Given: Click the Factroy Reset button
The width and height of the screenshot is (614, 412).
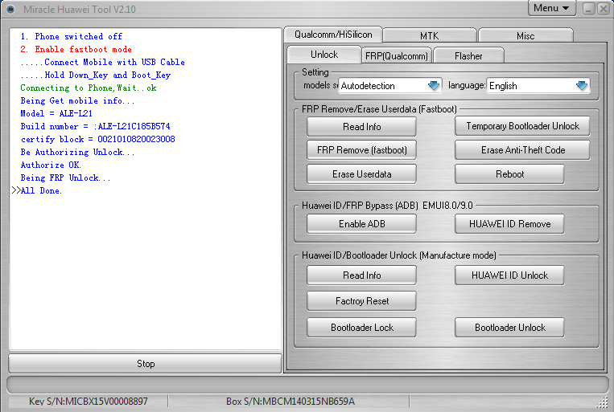Looking at the screenshot, I should (x=361, y=301).
